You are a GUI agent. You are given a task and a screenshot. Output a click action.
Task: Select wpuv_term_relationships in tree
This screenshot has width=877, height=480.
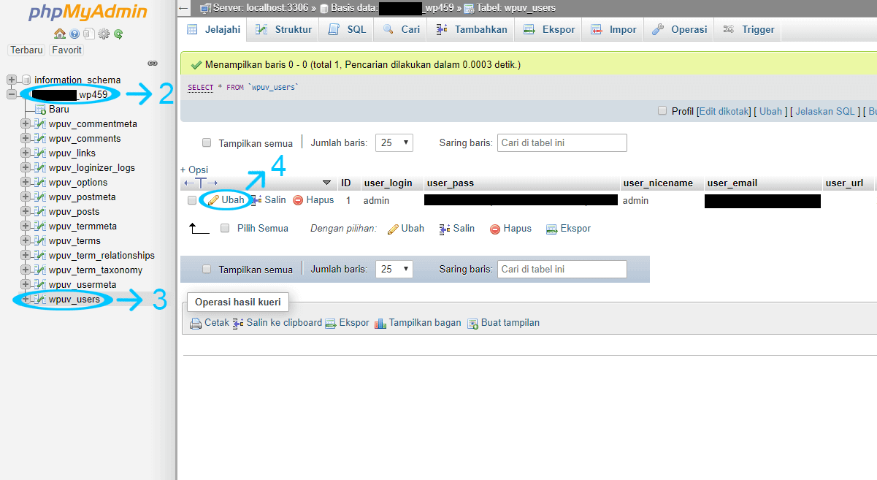pos(102,255)
